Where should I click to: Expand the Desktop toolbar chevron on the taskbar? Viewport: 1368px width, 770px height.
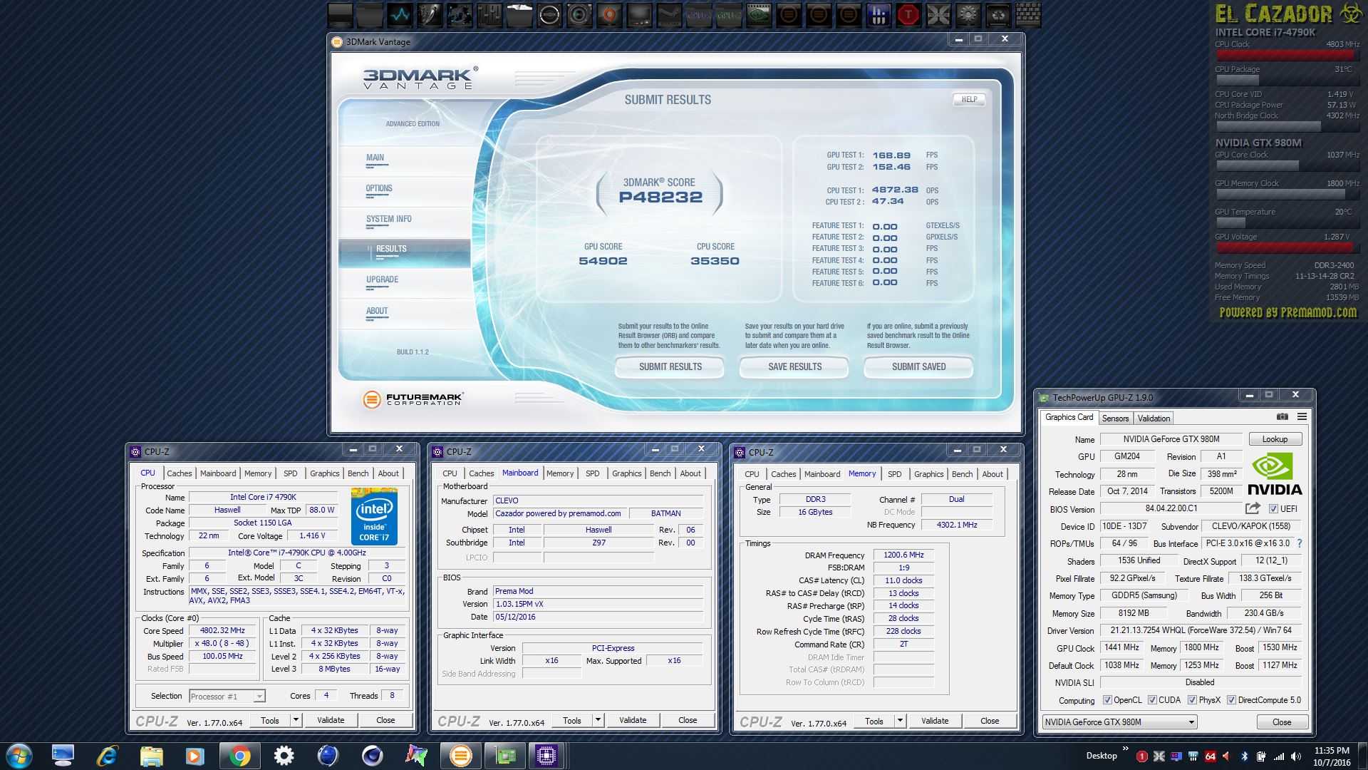point(1126,749)
